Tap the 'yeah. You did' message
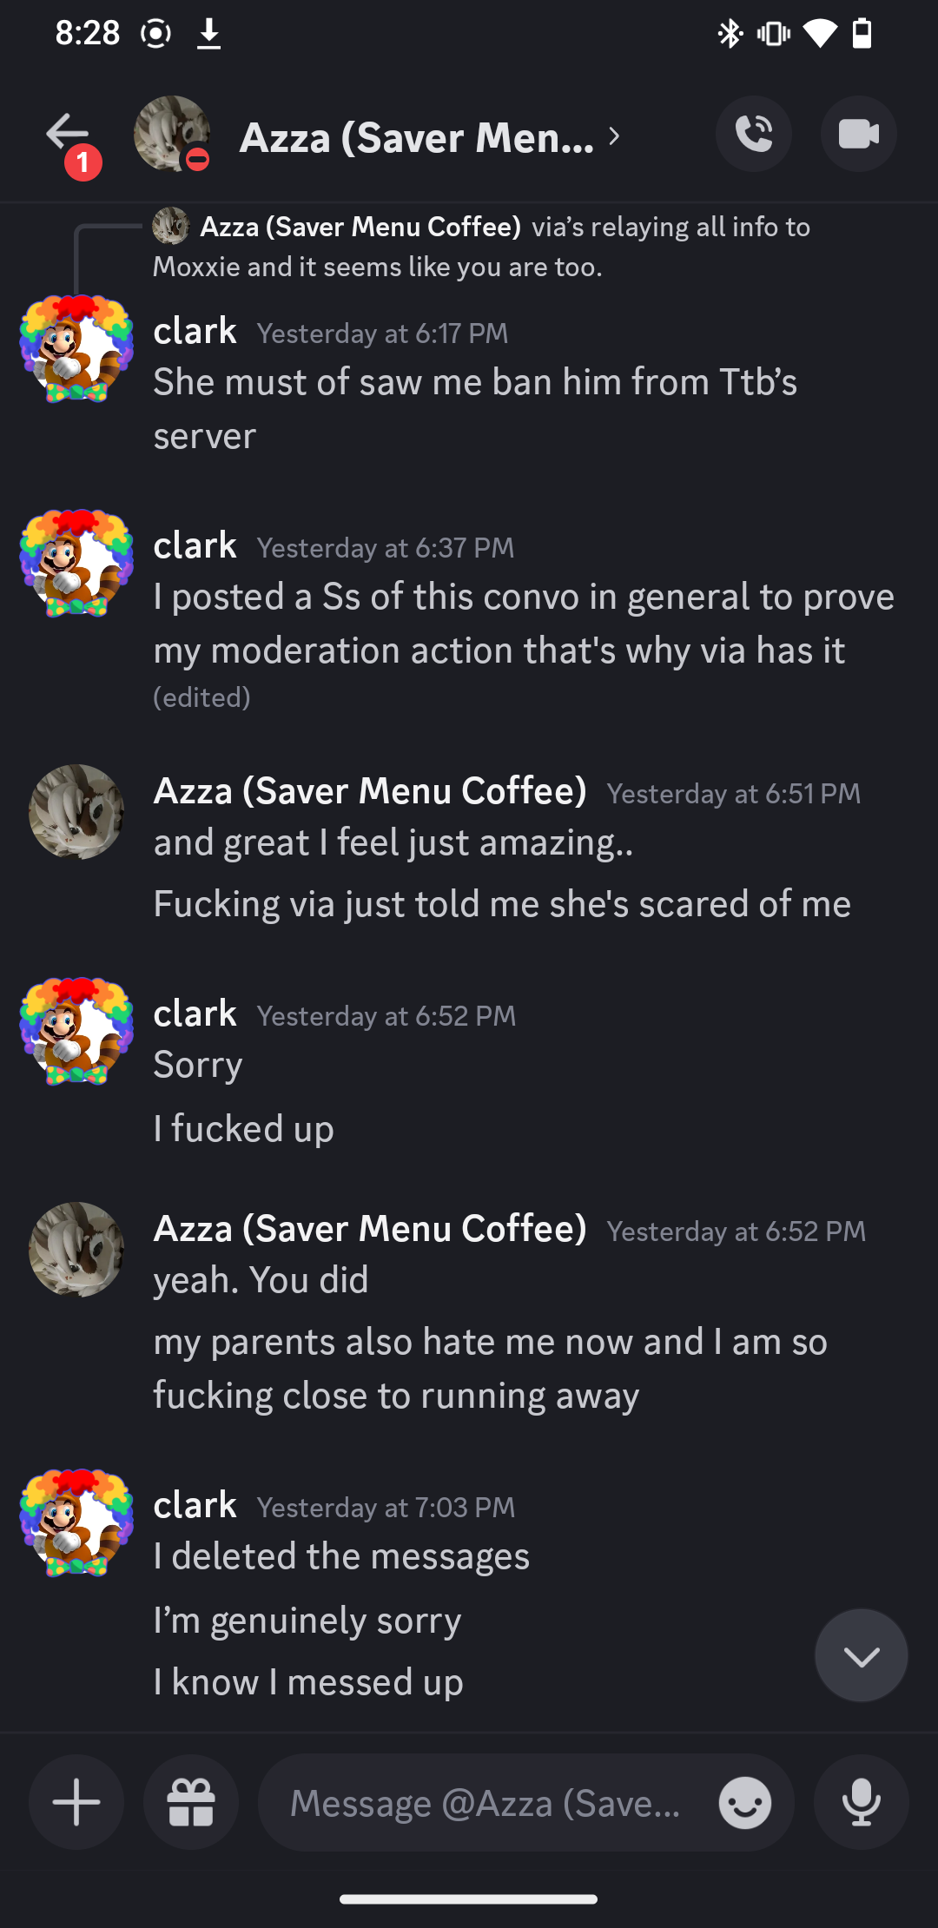 pyautogui.click(x=261, y=1280)
